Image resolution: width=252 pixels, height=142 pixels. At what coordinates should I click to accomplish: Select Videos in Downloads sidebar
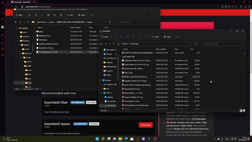coord(109,75)
